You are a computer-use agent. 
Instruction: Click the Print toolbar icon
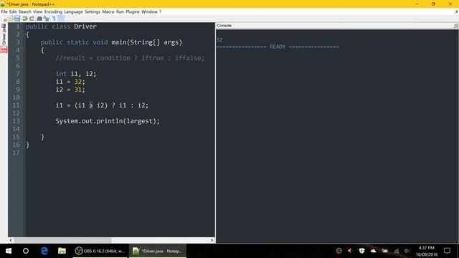coord(39,19)
